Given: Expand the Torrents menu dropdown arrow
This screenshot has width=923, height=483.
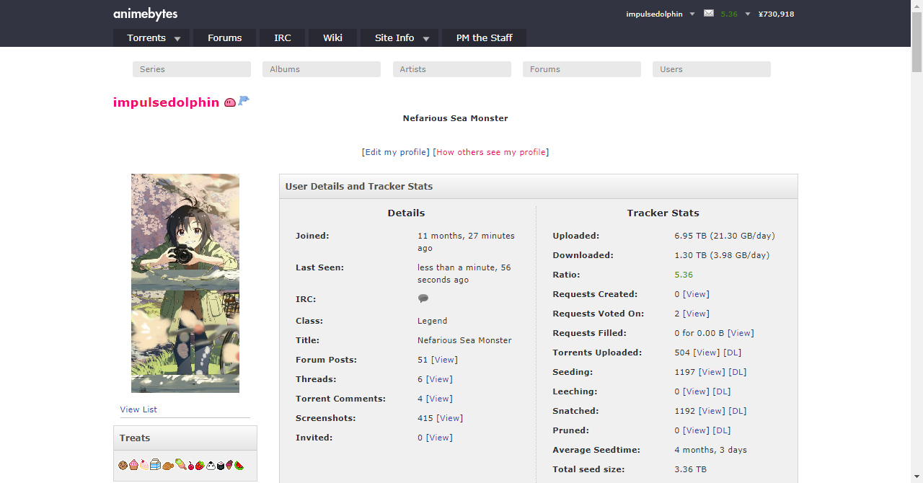Looking at the screenshot, I should (177, 39).
